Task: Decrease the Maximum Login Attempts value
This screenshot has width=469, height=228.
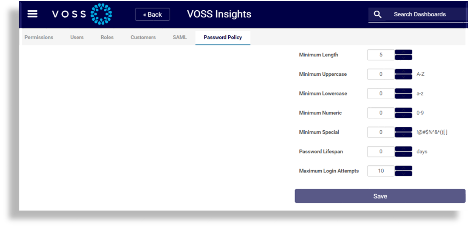Action: tap(403, 173)
